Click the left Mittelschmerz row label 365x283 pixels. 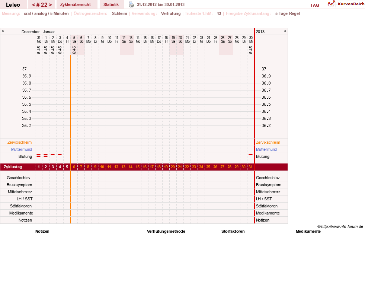(x=20, y=192)
